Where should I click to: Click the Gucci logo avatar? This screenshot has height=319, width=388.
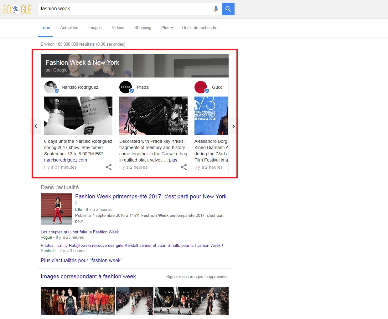(201, 87)
